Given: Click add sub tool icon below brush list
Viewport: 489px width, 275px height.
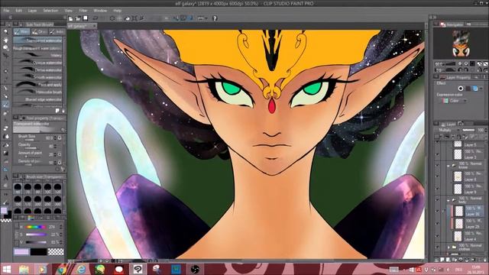Looking at the screenshot, I should pyautogui.click(x=57, y=111).
